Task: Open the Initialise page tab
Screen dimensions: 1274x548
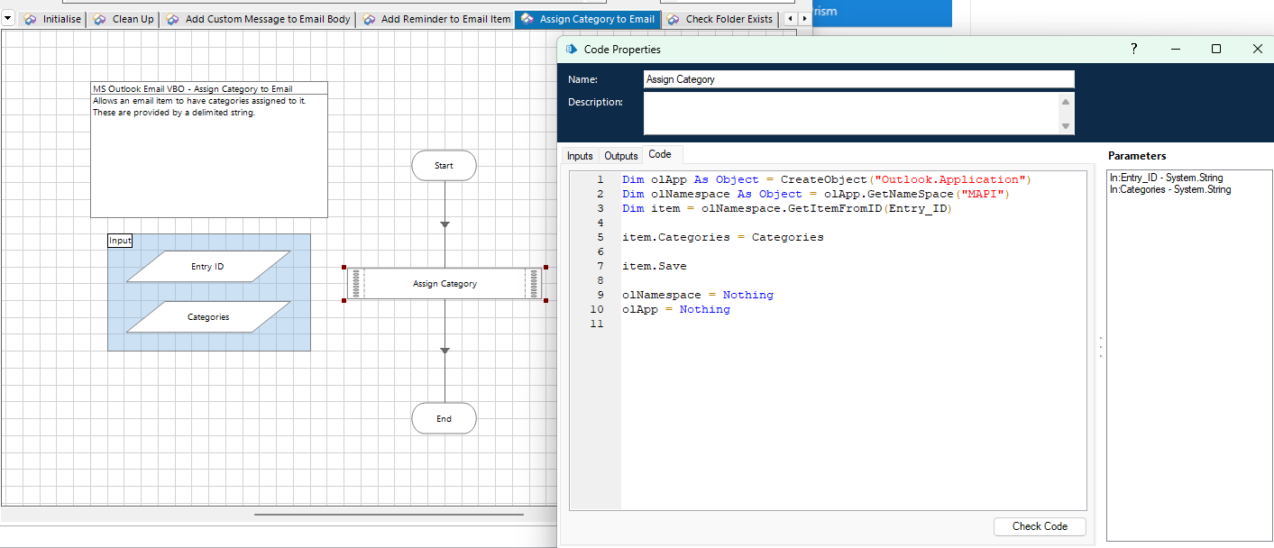Action: 52,19
